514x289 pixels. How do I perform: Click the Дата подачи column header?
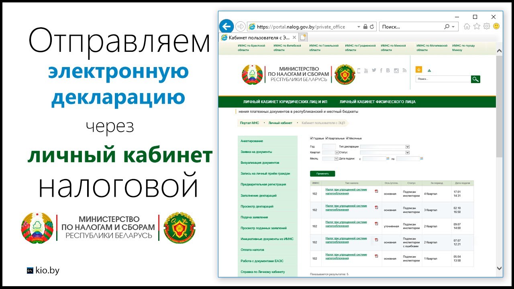[x=463, y=183]
